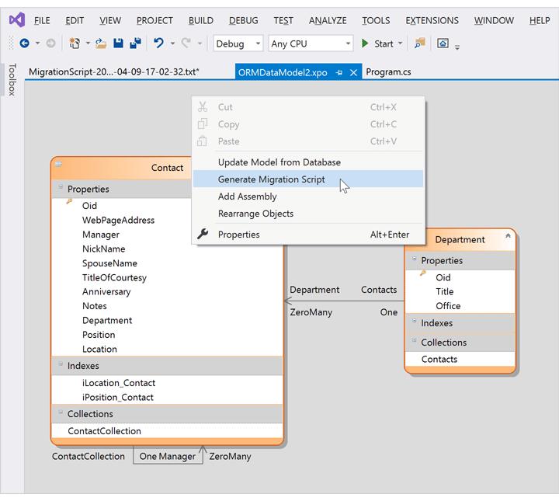This screenshot has width=559, height=501.
Task: Collapse Contact Indexes section
Action: (x=61, y=364)
